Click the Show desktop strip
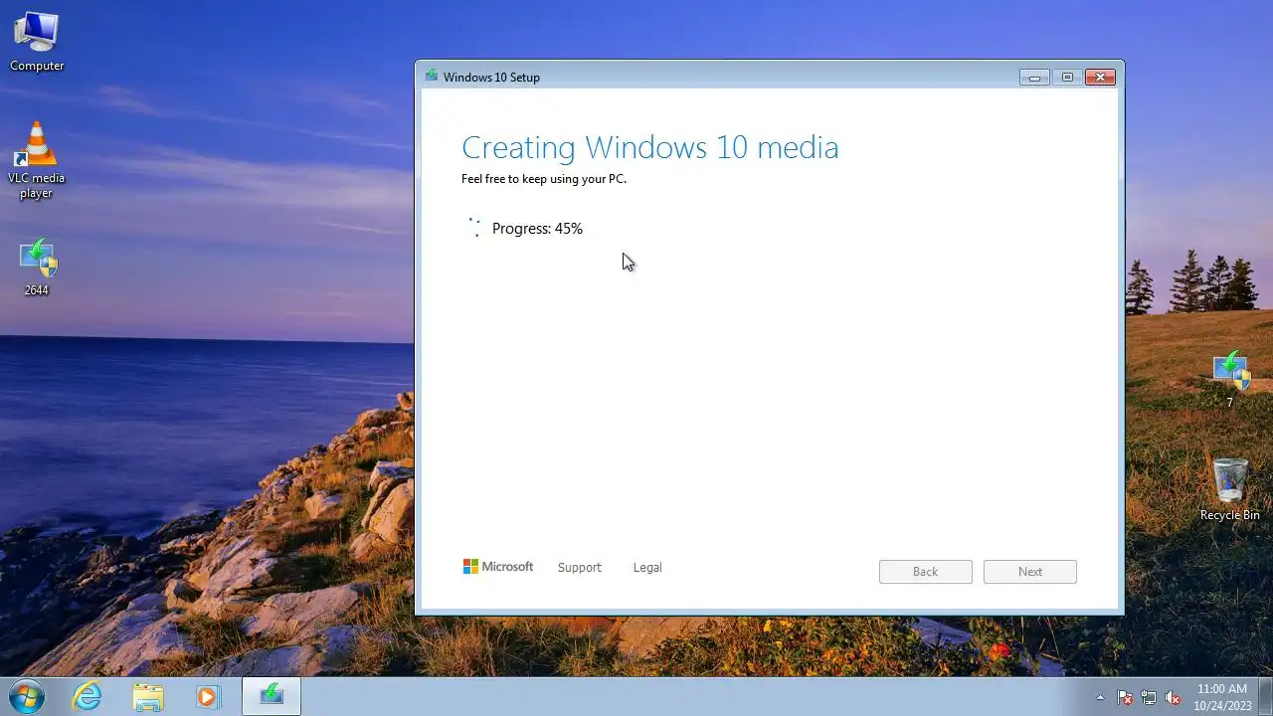Viewport: 1273px width, 716px height. [x=1265, y=696]
